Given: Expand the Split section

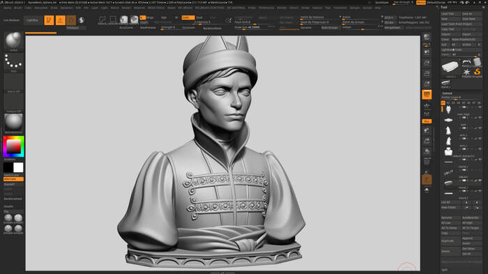Looking at the screenshot, I should 445,270.
